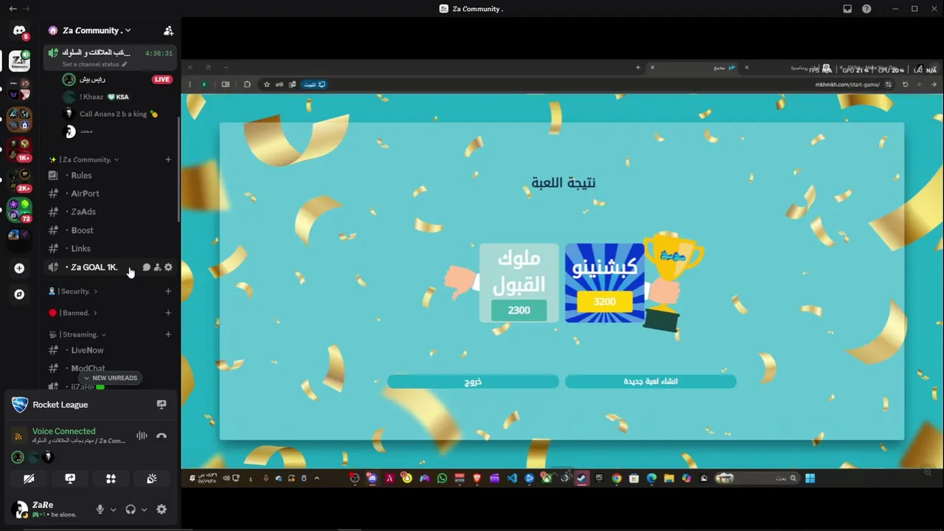Open the LiveNow channel
Image resolution: width=944 pixels, height=531 pixels.
pos(111,350)
